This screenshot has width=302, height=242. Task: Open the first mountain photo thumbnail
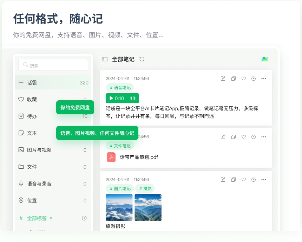tap(119, 208)
